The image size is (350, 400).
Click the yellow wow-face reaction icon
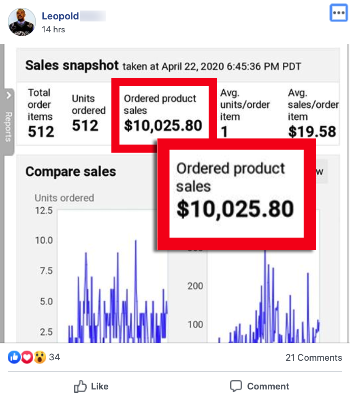[39, 357]
